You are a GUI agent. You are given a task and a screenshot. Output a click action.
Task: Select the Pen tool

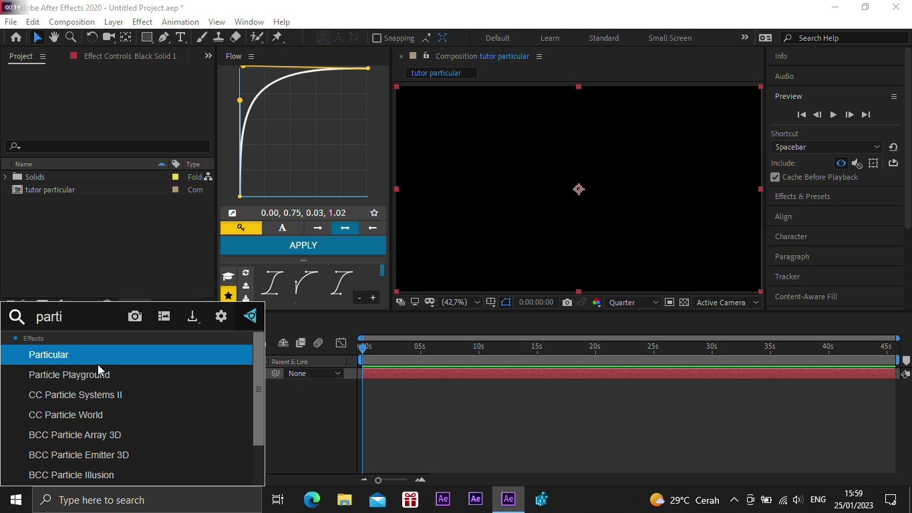pos(164,37)
